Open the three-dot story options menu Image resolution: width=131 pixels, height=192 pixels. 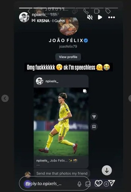pos(111,18)
